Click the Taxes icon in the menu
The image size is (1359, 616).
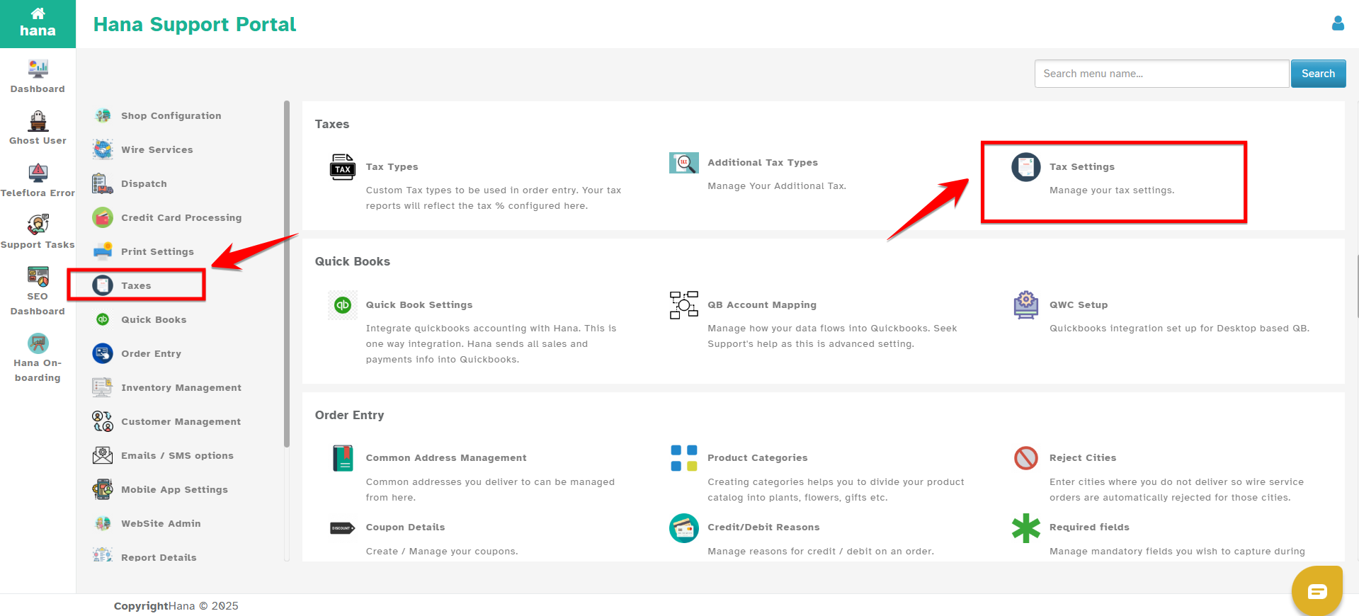[103, 285]
